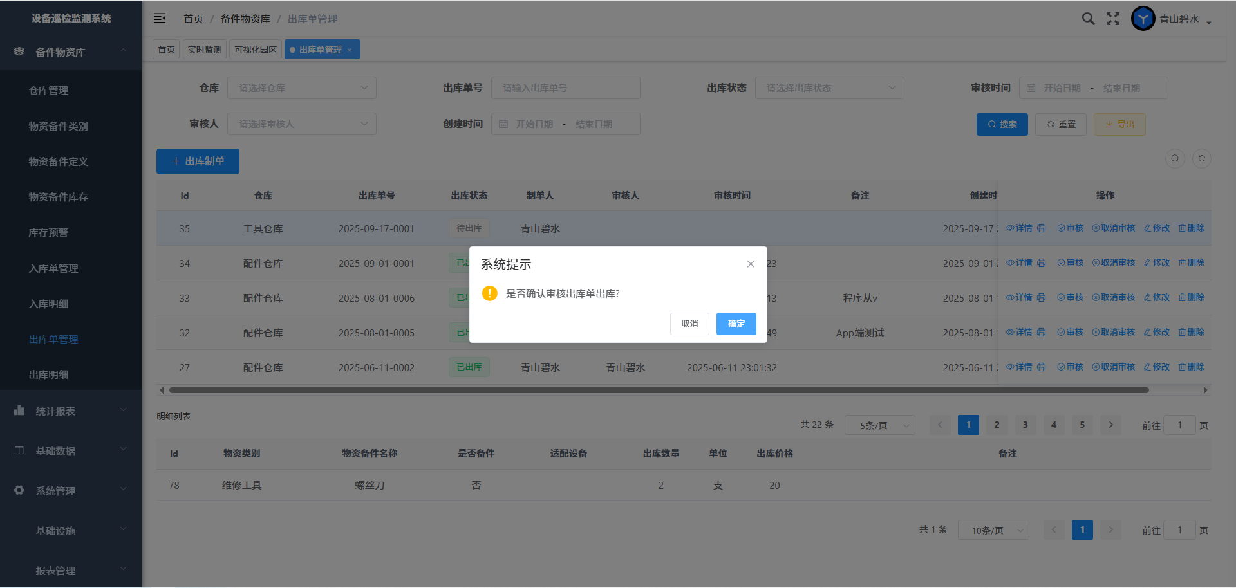1236x588 pixels.
Task: Open 入库单管理 in the sidebar
Action: 53,268
